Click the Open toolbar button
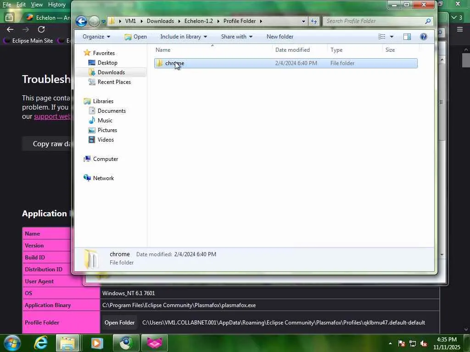The width and height of the screenshot is (470, 352). (x=135, y=37)
